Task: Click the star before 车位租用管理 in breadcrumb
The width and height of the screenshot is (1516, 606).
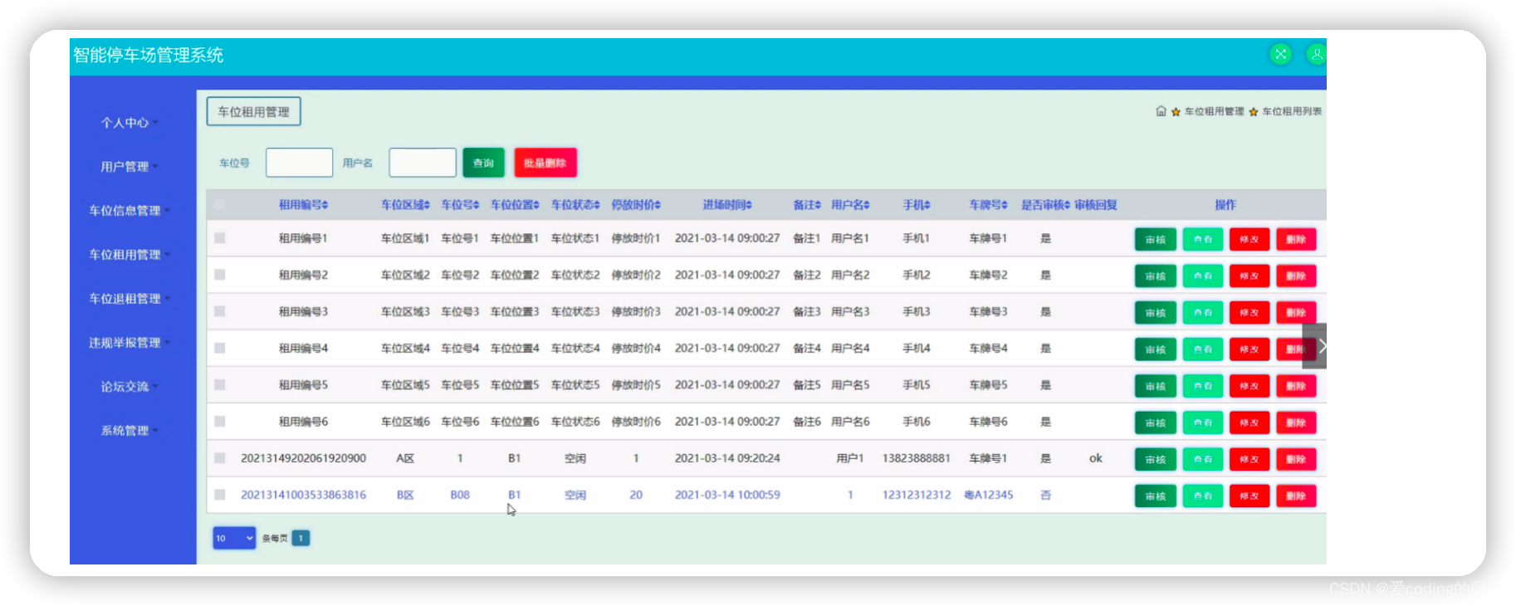Action: click(x=1176, y=112)
